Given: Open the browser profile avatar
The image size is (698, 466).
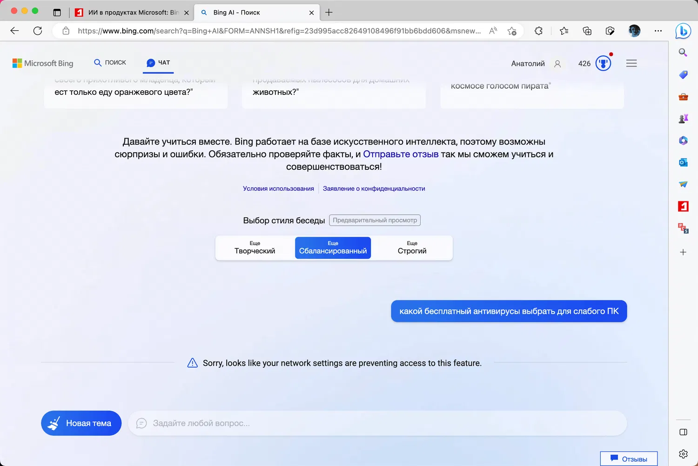Looking at the screenshot, I should (634, 31).
